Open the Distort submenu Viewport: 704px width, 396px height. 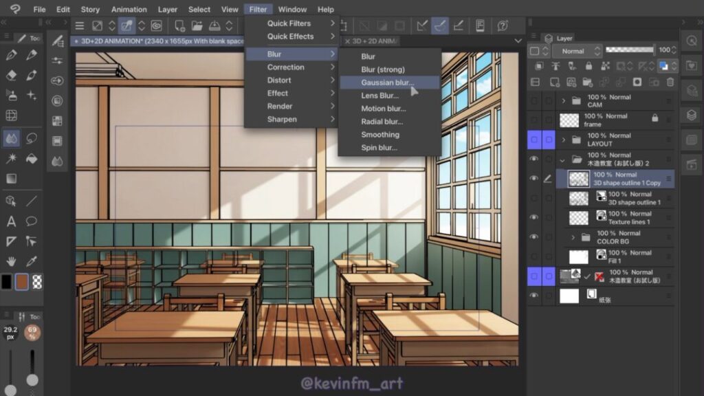(291, 80)
